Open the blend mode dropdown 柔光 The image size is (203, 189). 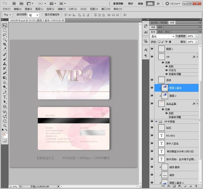coord(163,37)
